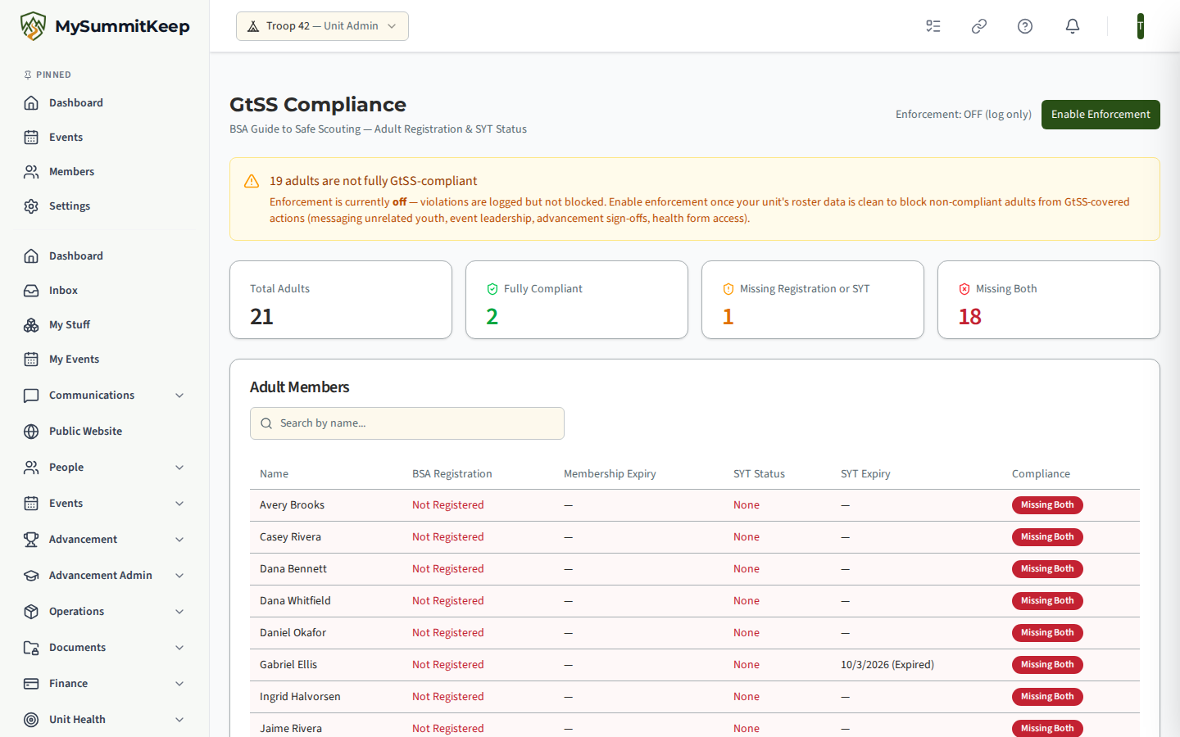Open My Stuff in sidebar
The width and height of the screenshot is (1180, 737).
[105, 325]
